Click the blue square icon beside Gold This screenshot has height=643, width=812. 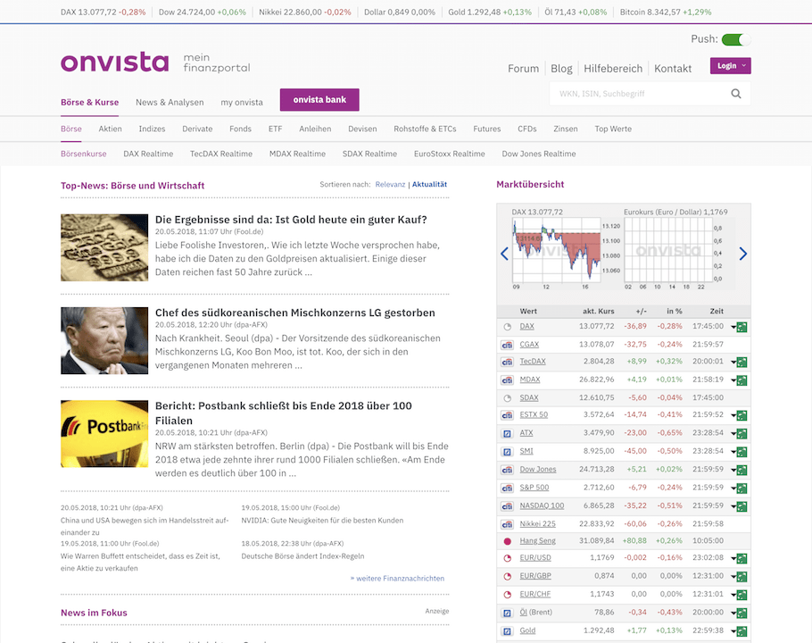tap(508, 631)
